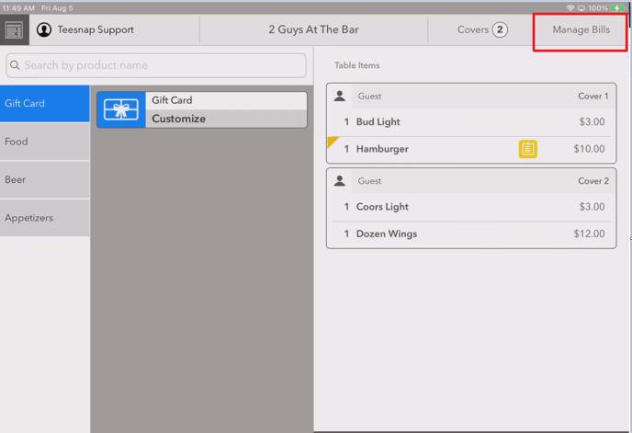
Task: Tap the battery indicator in status bar
Action: (x=617, y=8)
